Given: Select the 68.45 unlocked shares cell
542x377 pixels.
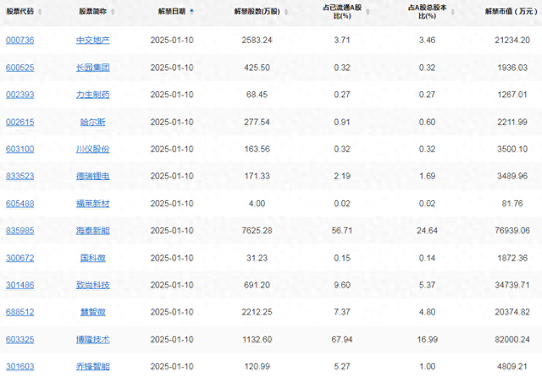Looking at the screenshot, I should pos(257,95).
